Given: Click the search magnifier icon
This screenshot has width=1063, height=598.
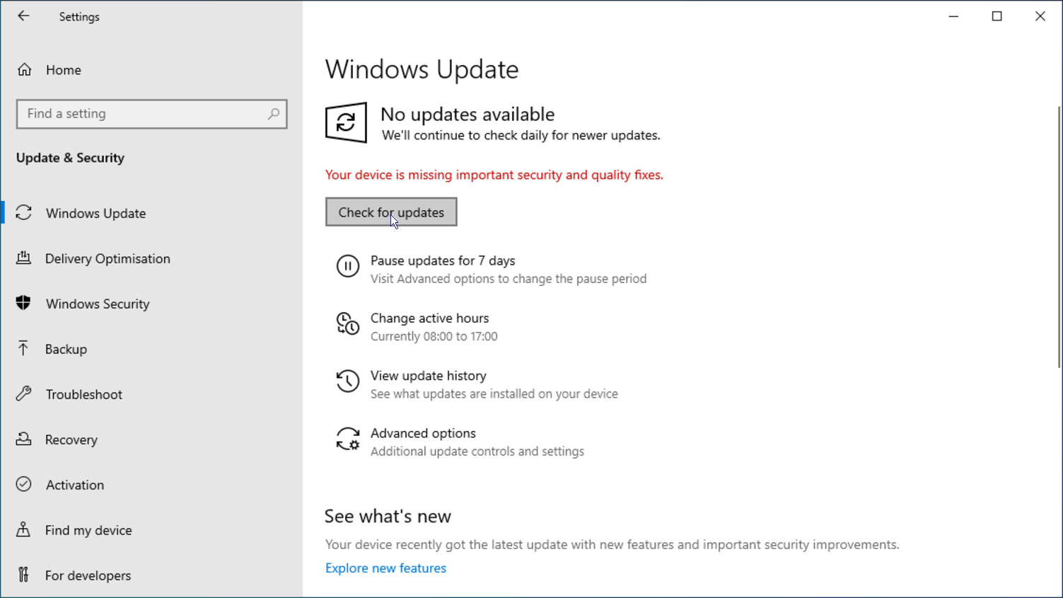Looking at the screenshot, I should tap(274, 114).
